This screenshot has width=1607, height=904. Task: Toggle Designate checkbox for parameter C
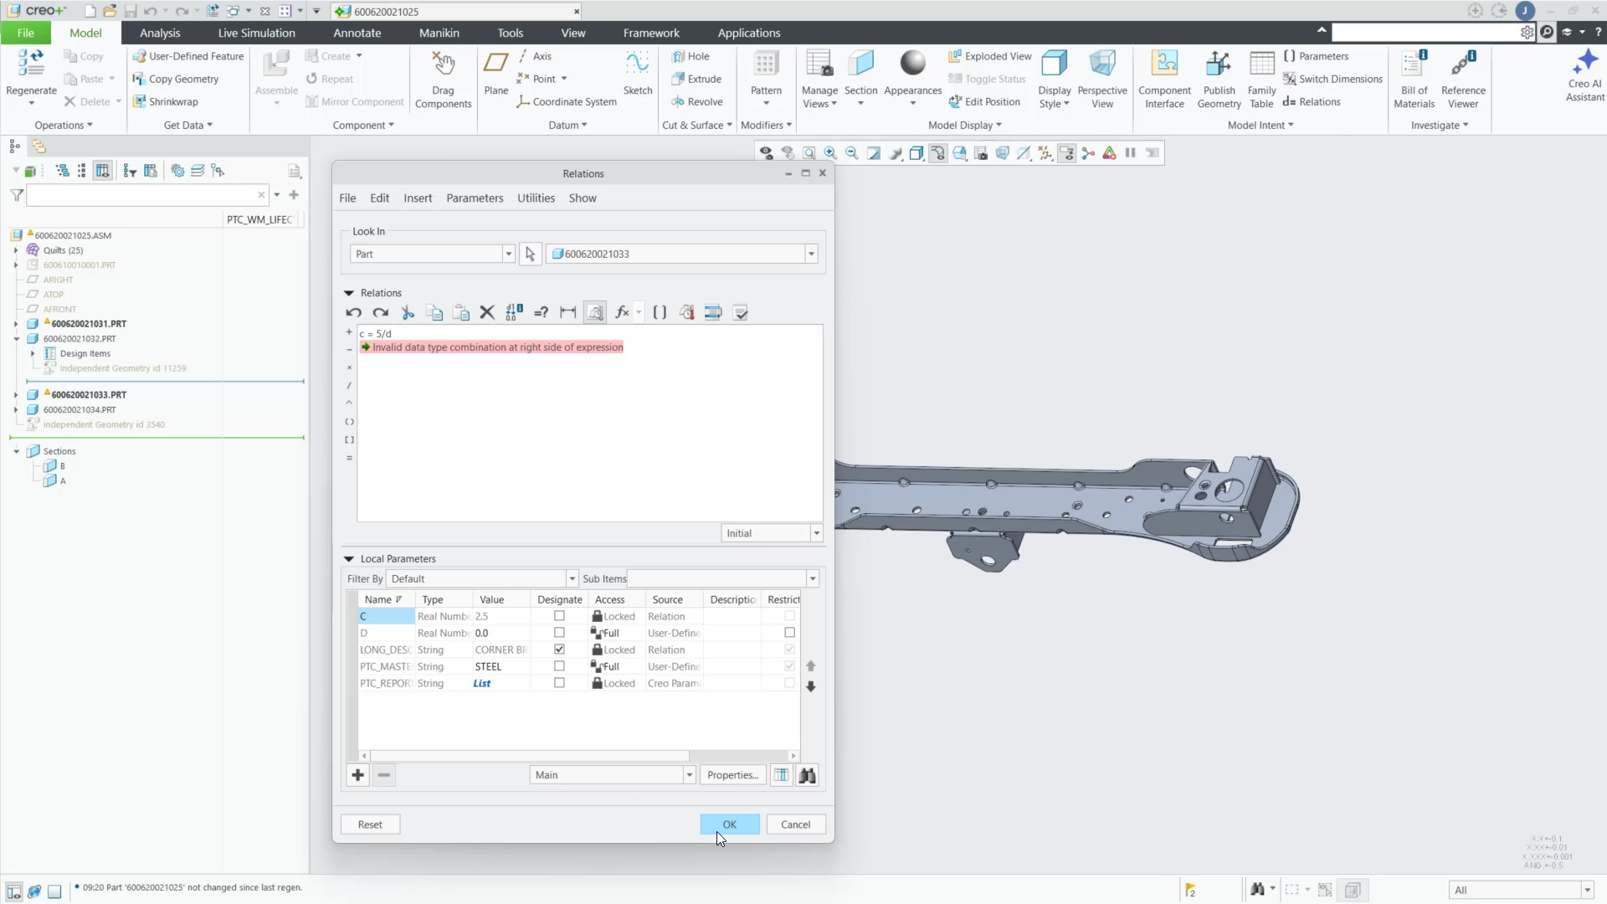point(559,616)
